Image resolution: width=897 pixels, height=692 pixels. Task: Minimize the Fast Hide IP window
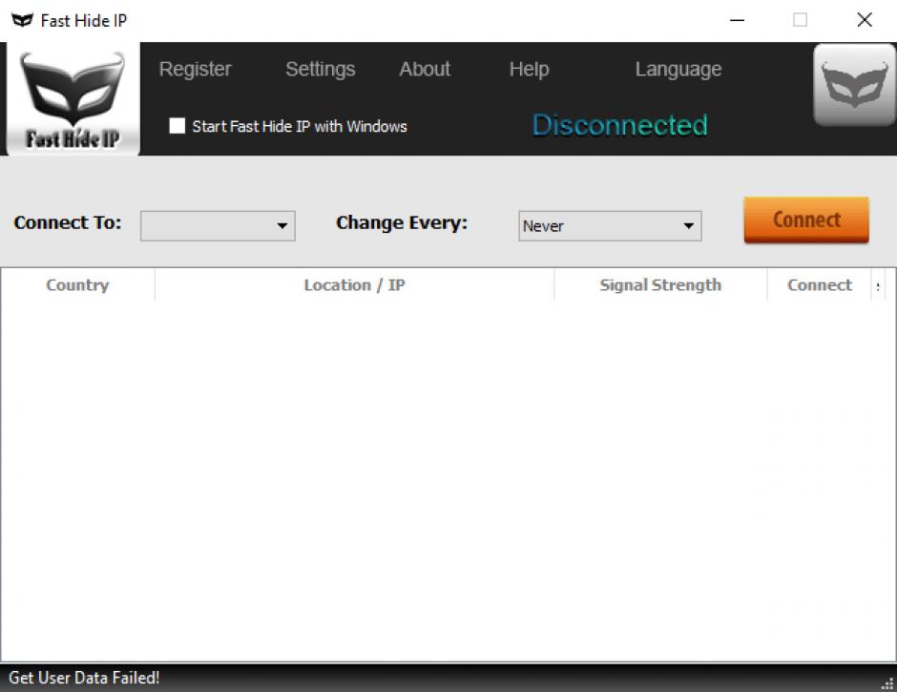point(738,20)
